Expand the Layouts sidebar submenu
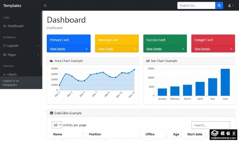The image size is (239, 141). click(38, 46)
